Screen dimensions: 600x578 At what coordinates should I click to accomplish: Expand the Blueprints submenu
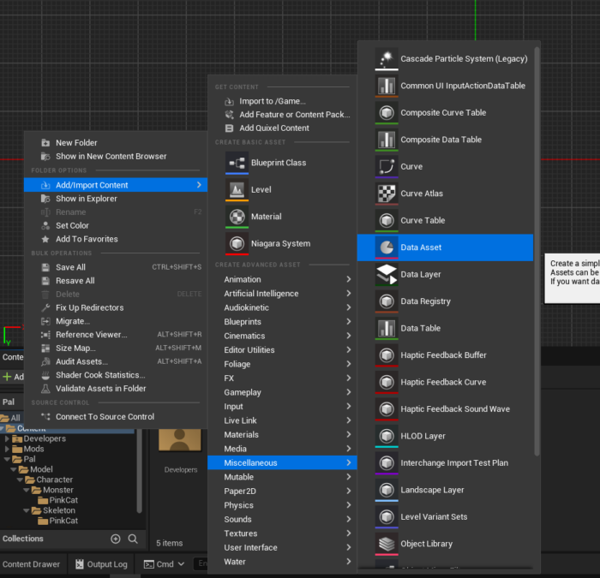coord(282,322)
